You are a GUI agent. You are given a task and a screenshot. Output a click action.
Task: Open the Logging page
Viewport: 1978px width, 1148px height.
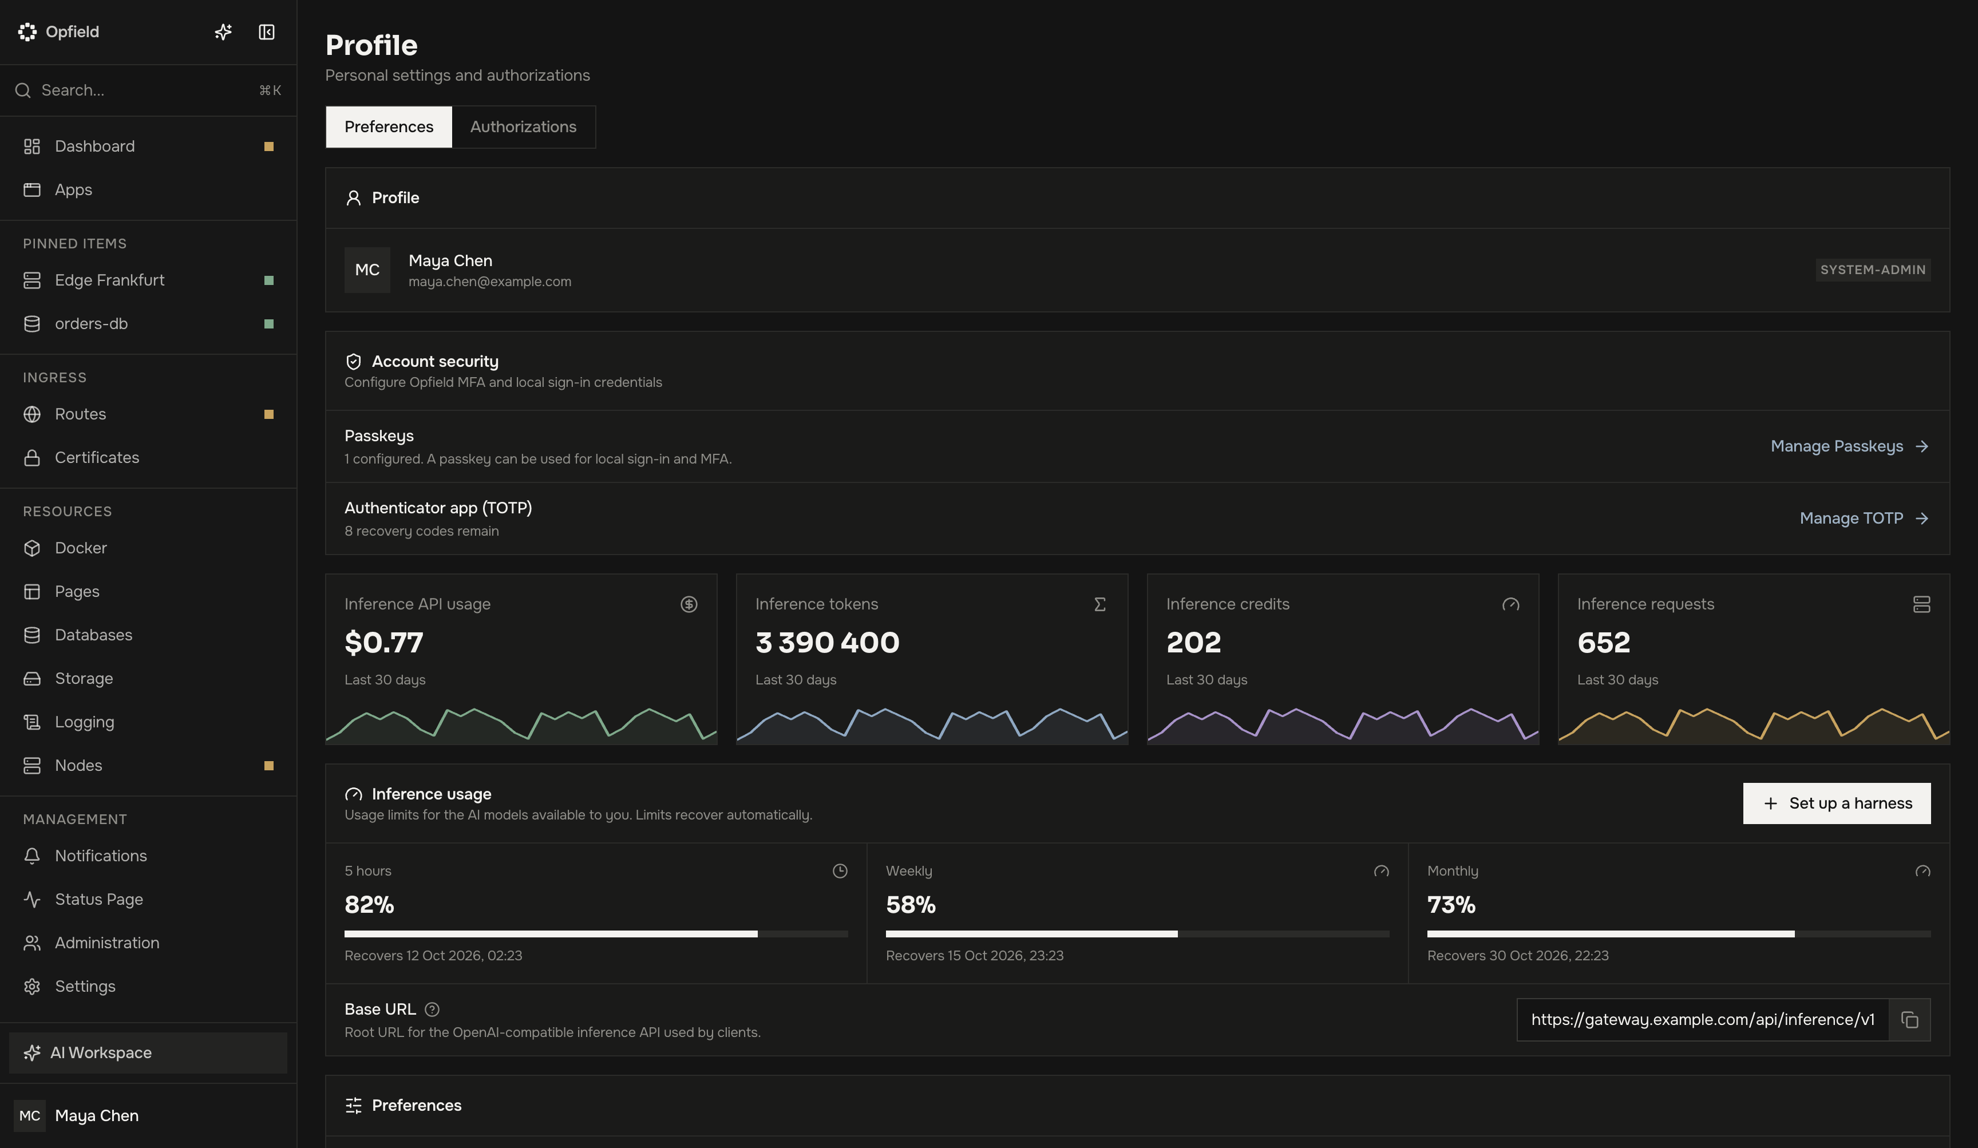(148, 722)
